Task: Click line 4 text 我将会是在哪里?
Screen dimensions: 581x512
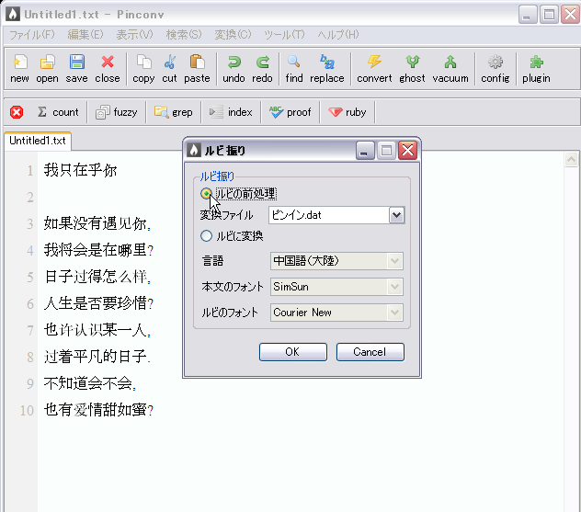Action: (x=98, y=250)
